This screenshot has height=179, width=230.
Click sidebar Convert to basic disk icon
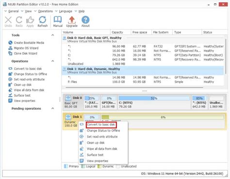pyautogui.click(x=10, y=69)
